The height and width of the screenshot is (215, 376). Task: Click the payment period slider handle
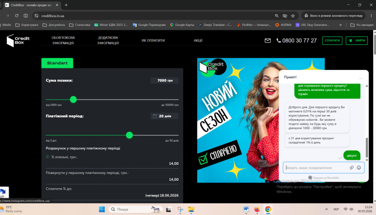[129, 135]
